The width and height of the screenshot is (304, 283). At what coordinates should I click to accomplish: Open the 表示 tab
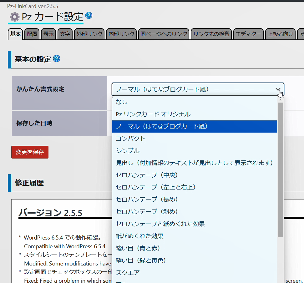pyautogui.click(x=48, y=34)
